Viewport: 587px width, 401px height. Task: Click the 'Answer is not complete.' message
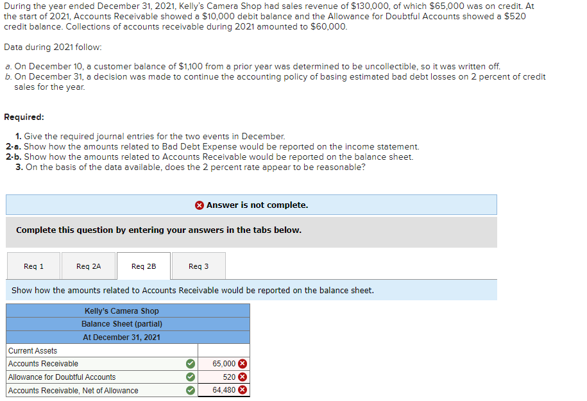click(x=257, y=205)
